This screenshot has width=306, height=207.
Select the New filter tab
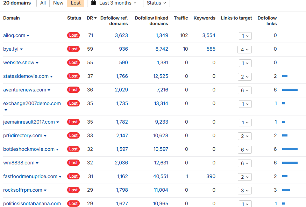tap(58, 3)
